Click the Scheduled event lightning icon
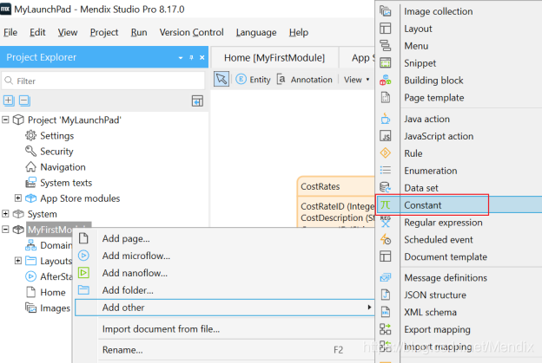The image size is (542, 363). pos(386,239)
